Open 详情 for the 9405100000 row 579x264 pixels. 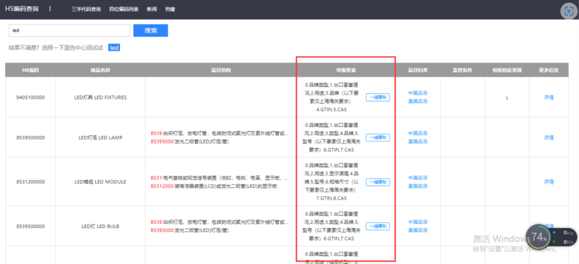tap(549, 97)
